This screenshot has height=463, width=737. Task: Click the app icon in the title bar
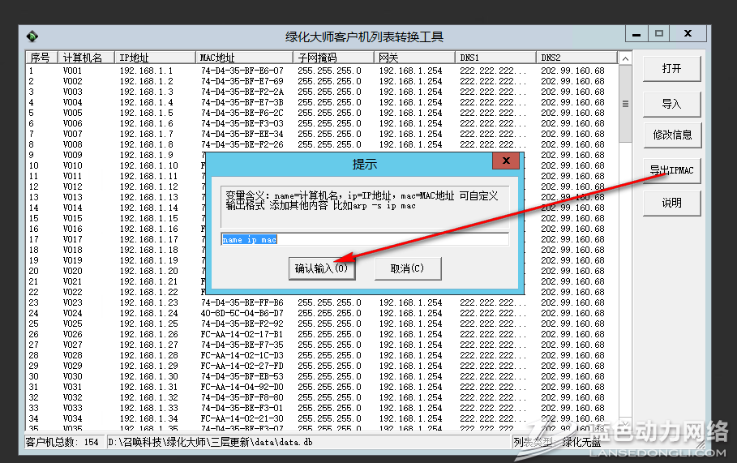click(x=32, y=36)
